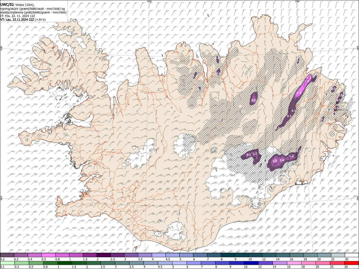The height and width of the screenshot is (269, 359).
Task: Select snow scale white swatch at 30
Action: click(351, 255)
